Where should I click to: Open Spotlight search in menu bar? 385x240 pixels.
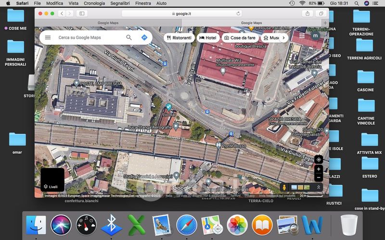coord(357,3)
